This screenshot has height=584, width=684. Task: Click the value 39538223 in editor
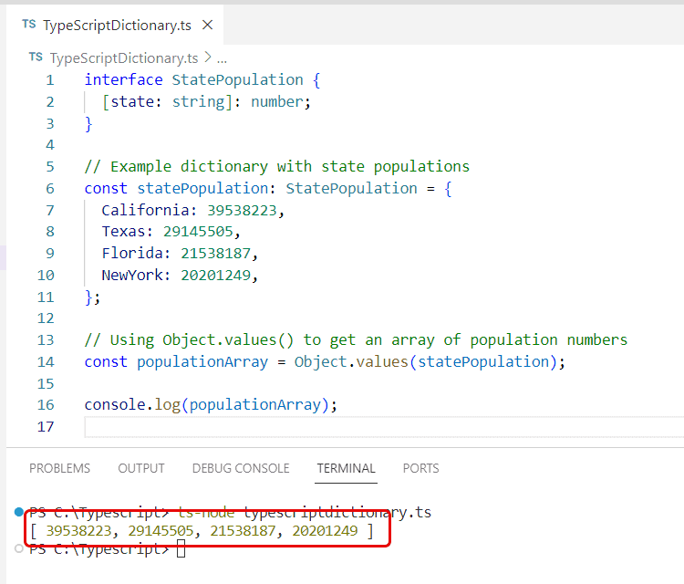(x=242, y=211)
